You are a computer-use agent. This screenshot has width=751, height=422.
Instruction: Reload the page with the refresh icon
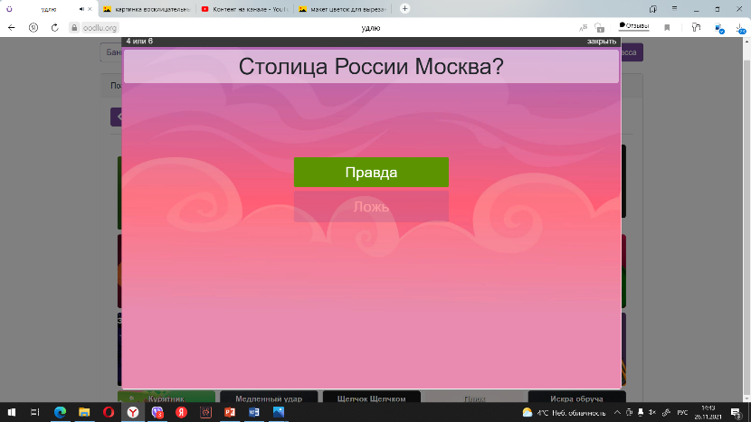pos(55,28)
